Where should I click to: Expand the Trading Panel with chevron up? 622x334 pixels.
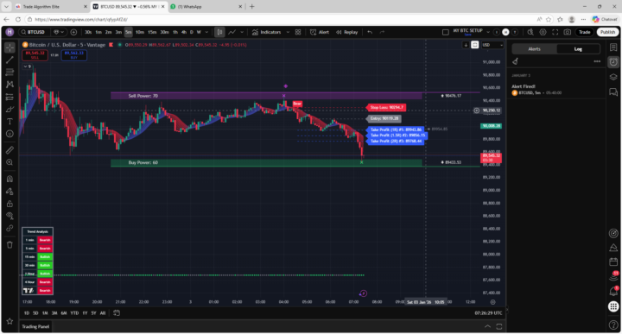coord(487,326)
